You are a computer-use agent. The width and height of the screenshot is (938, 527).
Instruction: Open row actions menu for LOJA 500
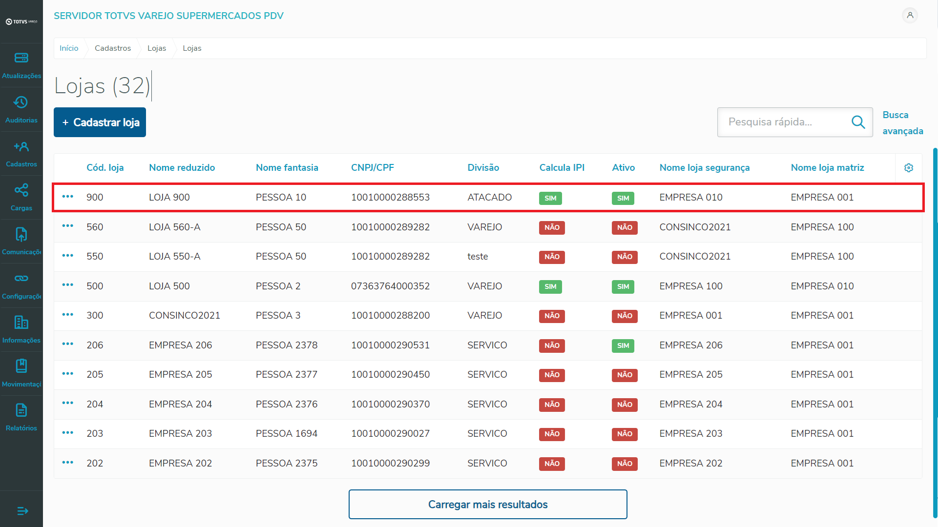(x=68, y=285)
